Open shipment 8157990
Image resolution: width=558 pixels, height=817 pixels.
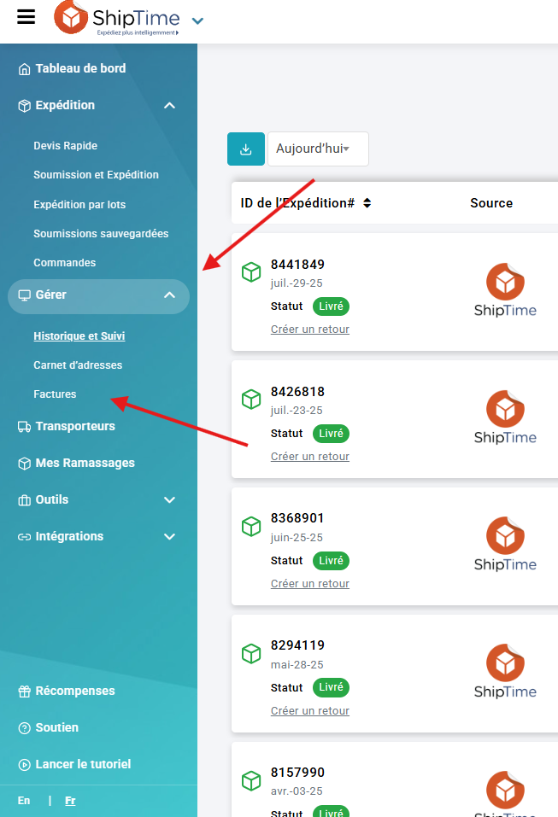click(297, 773)
